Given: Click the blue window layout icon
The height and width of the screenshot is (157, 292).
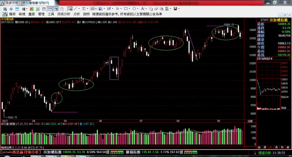Looking at the screenshot, I should click(17, 9).
